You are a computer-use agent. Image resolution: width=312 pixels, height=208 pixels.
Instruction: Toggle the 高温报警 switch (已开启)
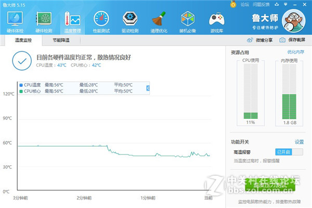289,152
